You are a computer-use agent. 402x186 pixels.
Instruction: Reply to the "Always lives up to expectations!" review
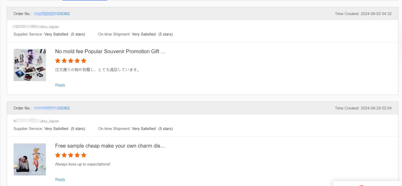pos(60,180)
